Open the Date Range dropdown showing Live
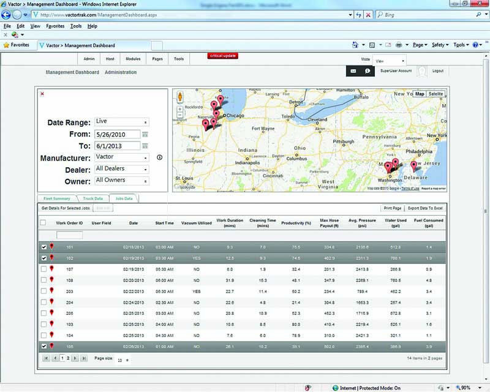490x392 pixels. click(x=122, y=122)
